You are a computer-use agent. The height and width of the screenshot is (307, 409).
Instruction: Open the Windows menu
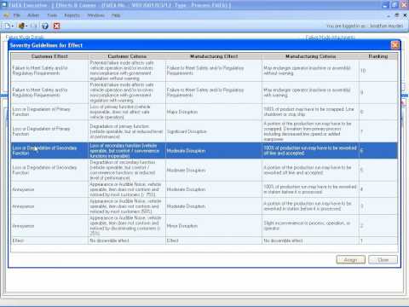[95, 15]
